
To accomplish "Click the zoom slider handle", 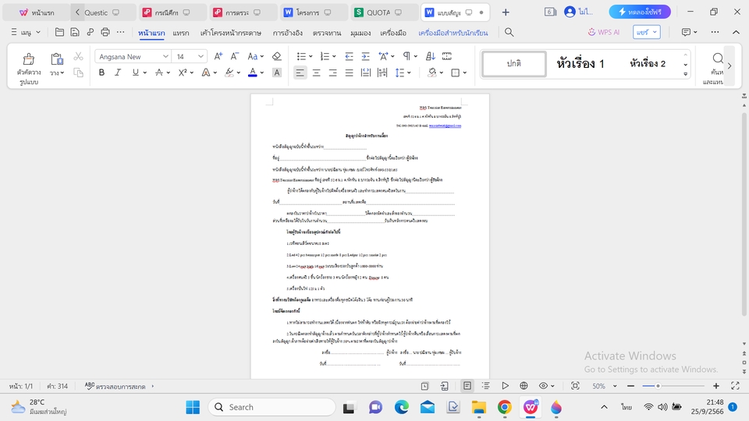I will pyautogui.click(x=658, y=386).
